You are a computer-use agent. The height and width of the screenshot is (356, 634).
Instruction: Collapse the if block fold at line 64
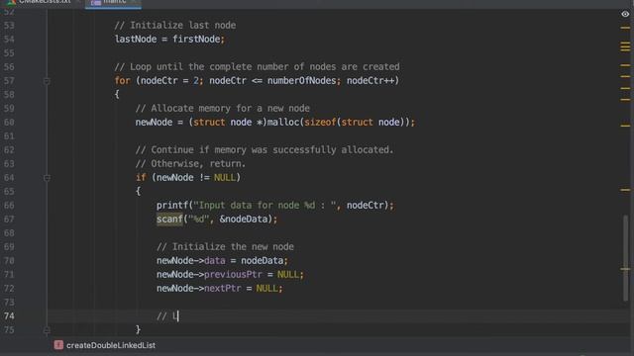[x=47, y=178]
